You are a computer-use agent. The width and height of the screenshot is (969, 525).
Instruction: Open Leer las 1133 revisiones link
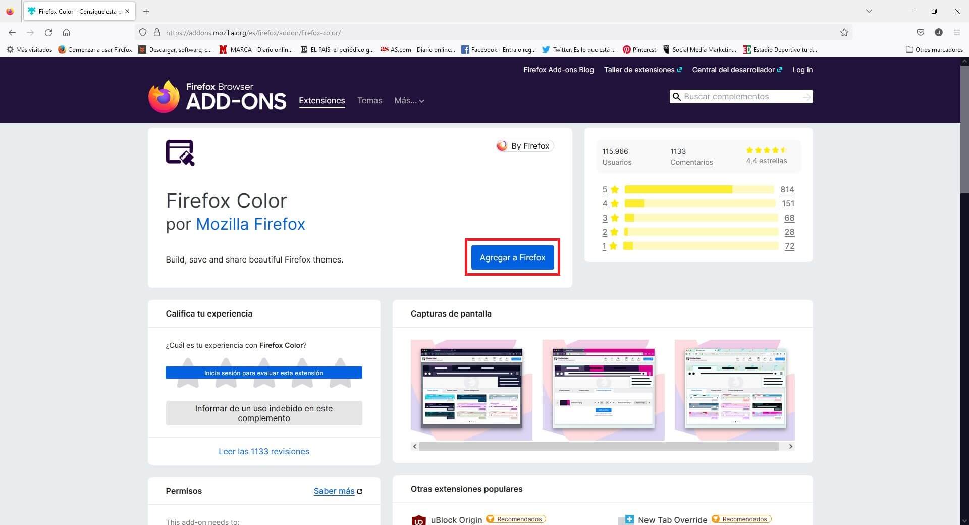[264, 451]
